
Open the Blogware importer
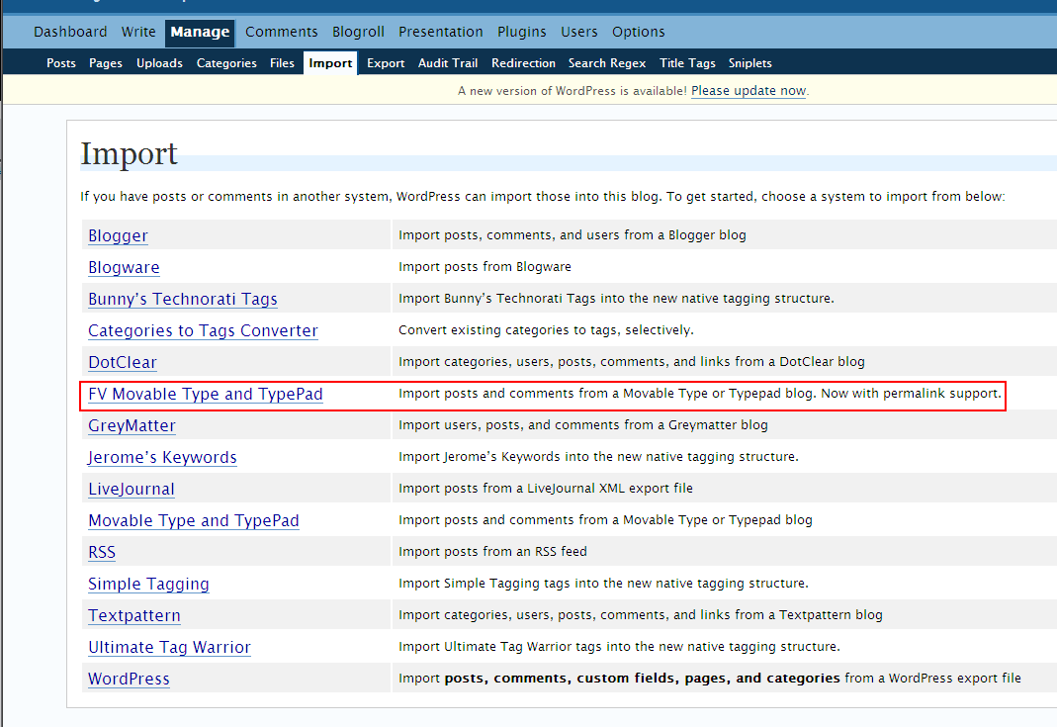(x=124, y=267)
